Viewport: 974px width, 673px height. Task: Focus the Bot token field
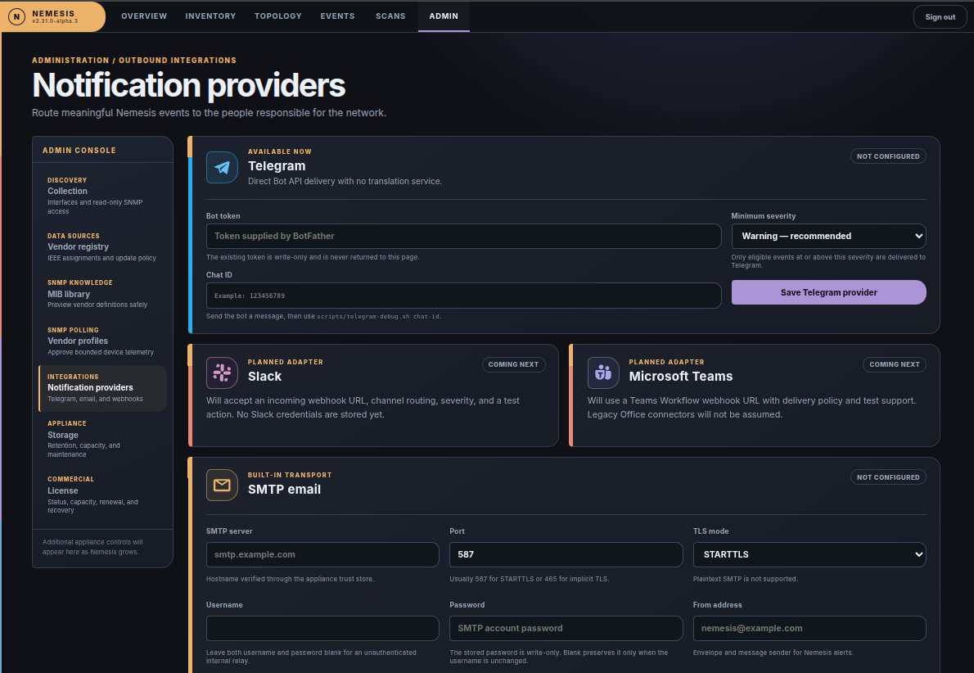coord(463,236)
